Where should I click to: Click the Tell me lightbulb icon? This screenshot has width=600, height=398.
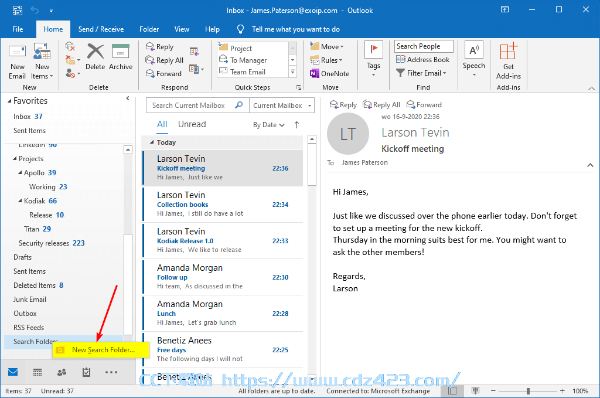(241, 29)
